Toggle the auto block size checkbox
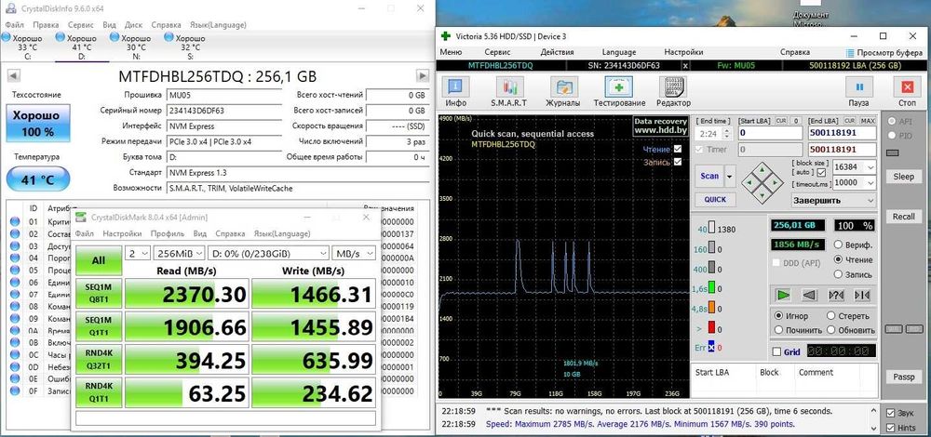The height and width of the screenshot is (437, 931). [x=821, y=173]
